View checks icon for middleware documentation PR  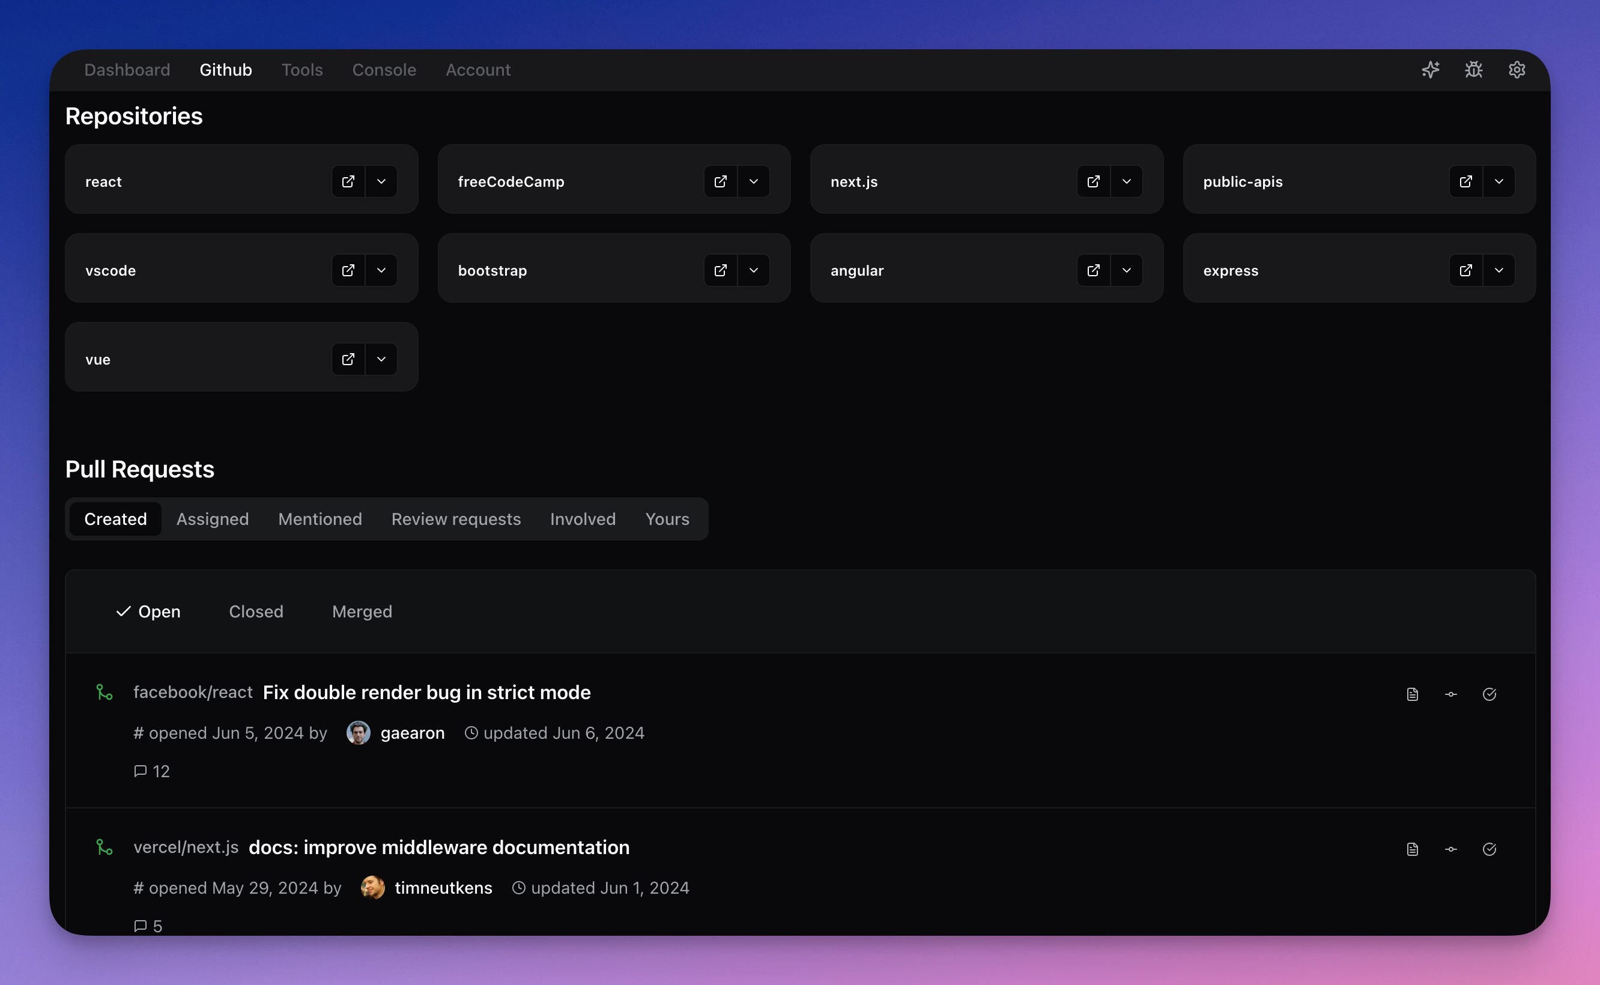click(1489, 849)
